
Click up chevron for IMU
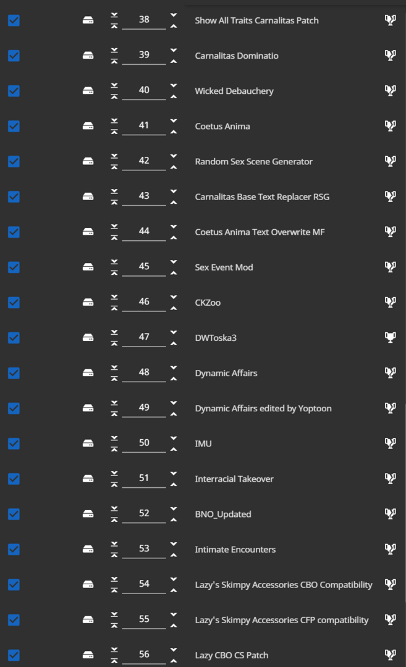pos(174,449)
